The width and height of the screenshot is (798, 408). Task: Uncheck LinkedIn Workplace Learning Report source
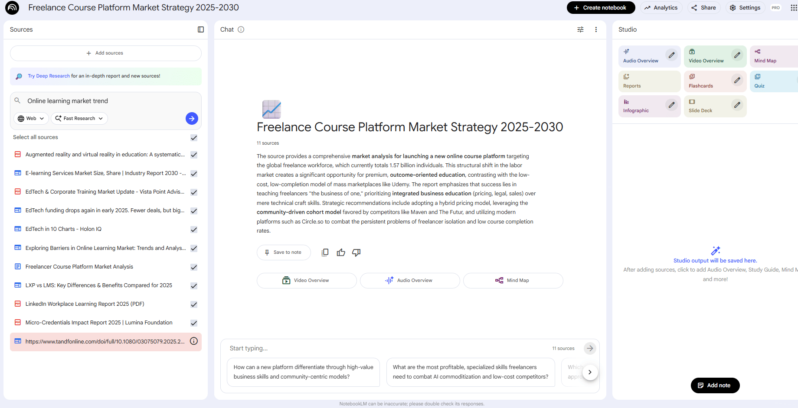point(194,304)
